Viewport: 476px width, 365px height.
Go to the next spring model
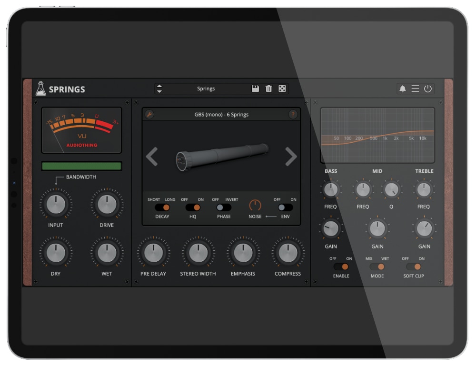click(291, 157)
